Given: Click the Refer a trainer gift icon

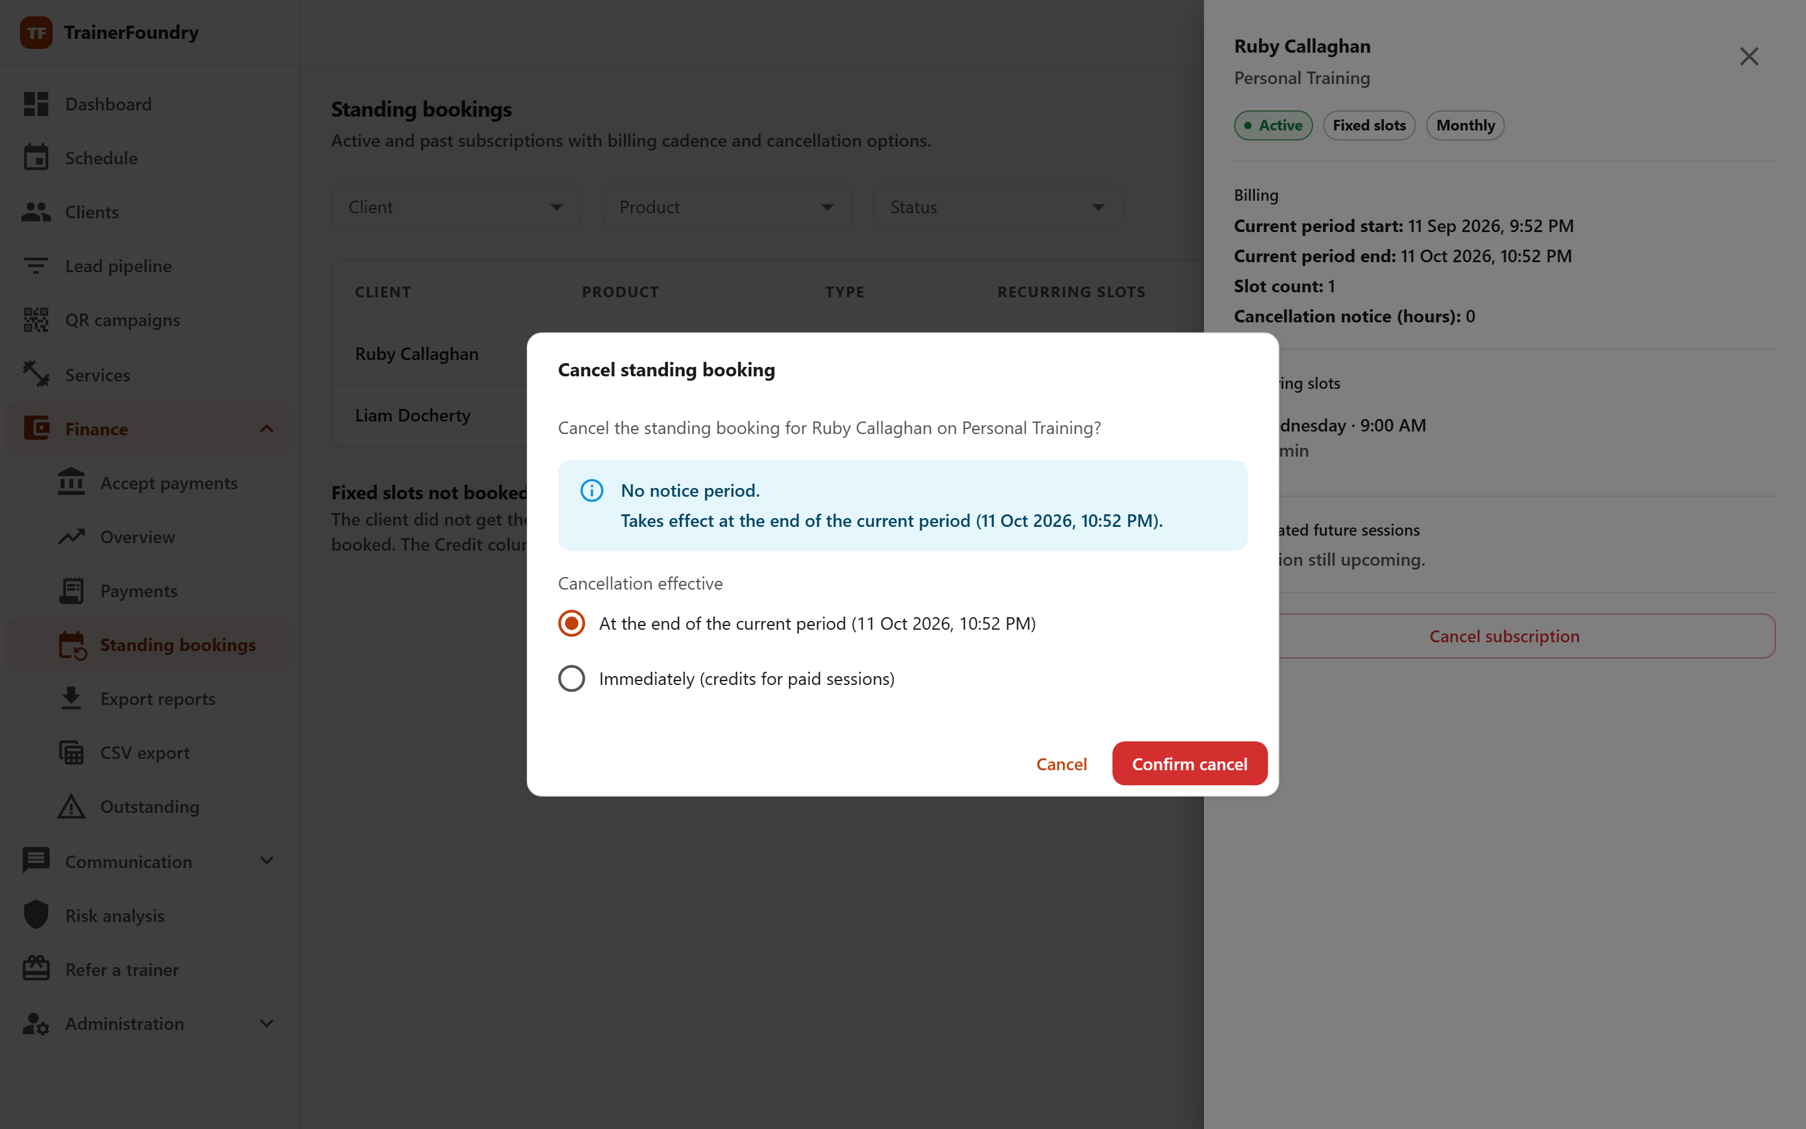Looking at the screenshot, I should pyautogui.click(x=36, y=968).
